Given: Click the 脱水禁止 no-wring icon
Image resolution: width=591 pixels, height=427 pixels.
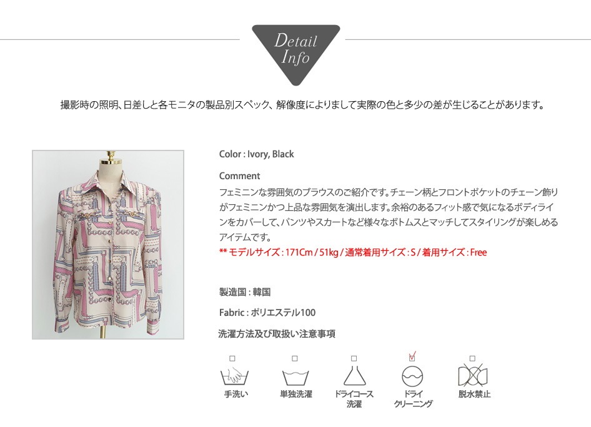Looking at the screenshot, I should [x=473, y=375].
